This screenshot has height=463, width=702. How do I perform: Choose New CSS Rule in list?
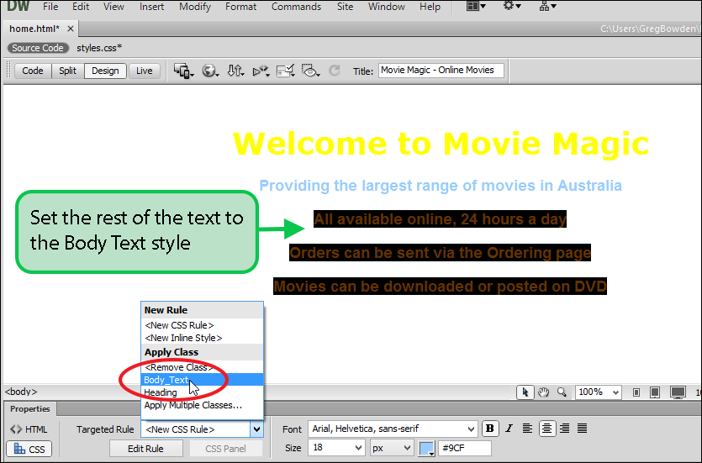pyautogui.click(x=202, y=325)
